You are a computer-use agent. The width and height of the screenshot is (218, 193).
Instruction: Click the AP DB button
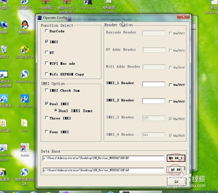(x=176, y=170)
